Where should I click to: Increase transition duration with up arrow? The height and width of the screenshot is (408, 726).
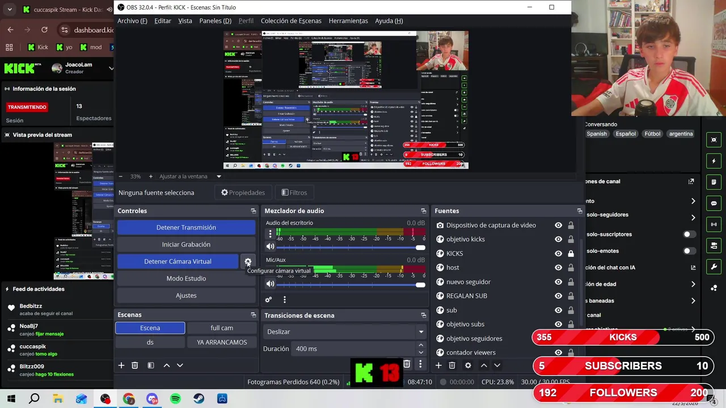click(x=421, y=345)
